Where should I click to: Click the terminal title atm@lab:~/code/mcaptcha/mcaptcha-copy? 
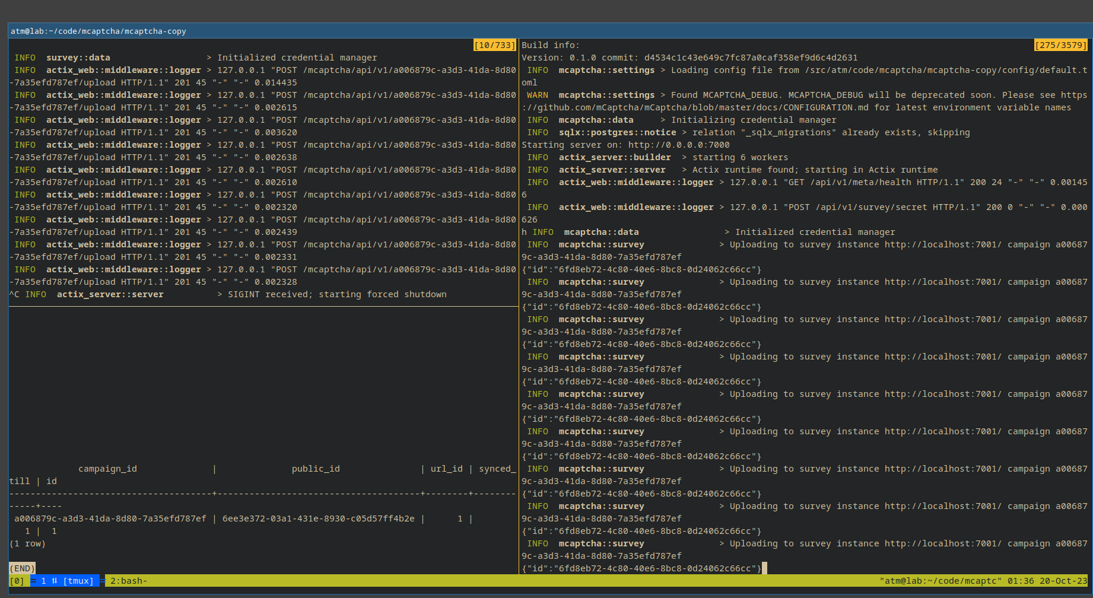click(x=99, y=31)
